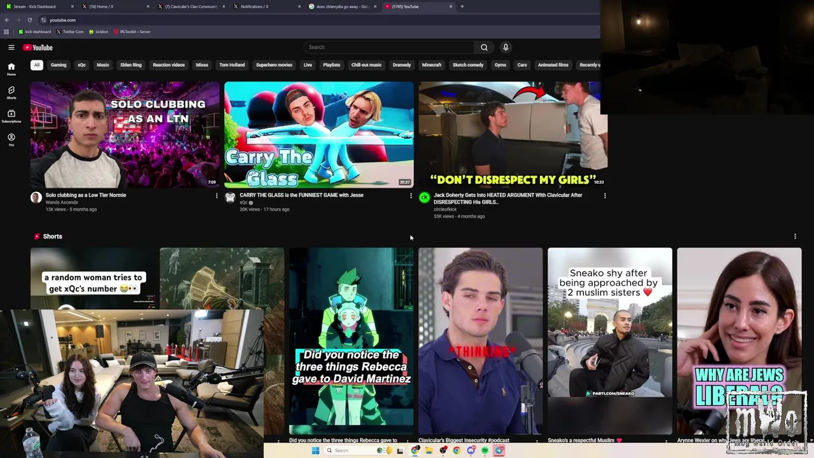This screenshot has height=458, width=814.
Task: Start voice search with microphone icon
Action: click(x=506, y=47)
